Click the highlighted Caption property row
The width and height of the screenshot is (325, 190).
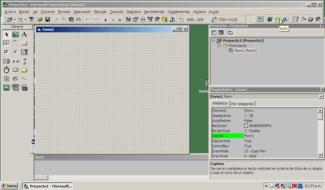264,136
